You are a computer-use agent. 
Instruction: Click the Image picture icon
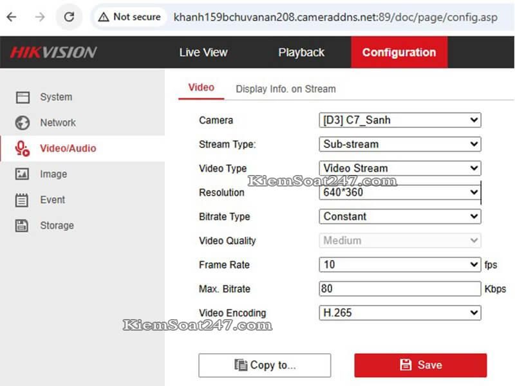click(23, 174)
